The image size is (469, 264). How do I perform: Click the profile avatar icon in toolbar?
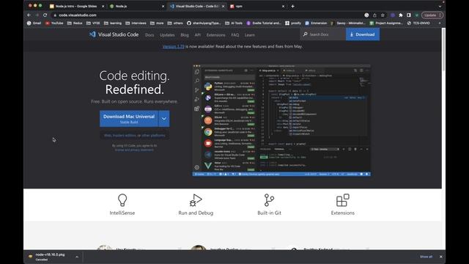417,15
